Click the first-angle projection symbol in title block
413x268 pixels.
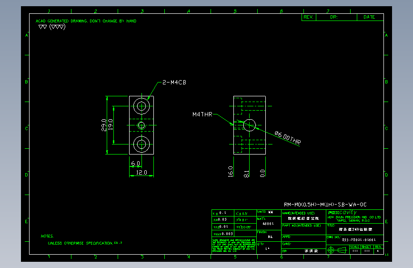(338, 250)
